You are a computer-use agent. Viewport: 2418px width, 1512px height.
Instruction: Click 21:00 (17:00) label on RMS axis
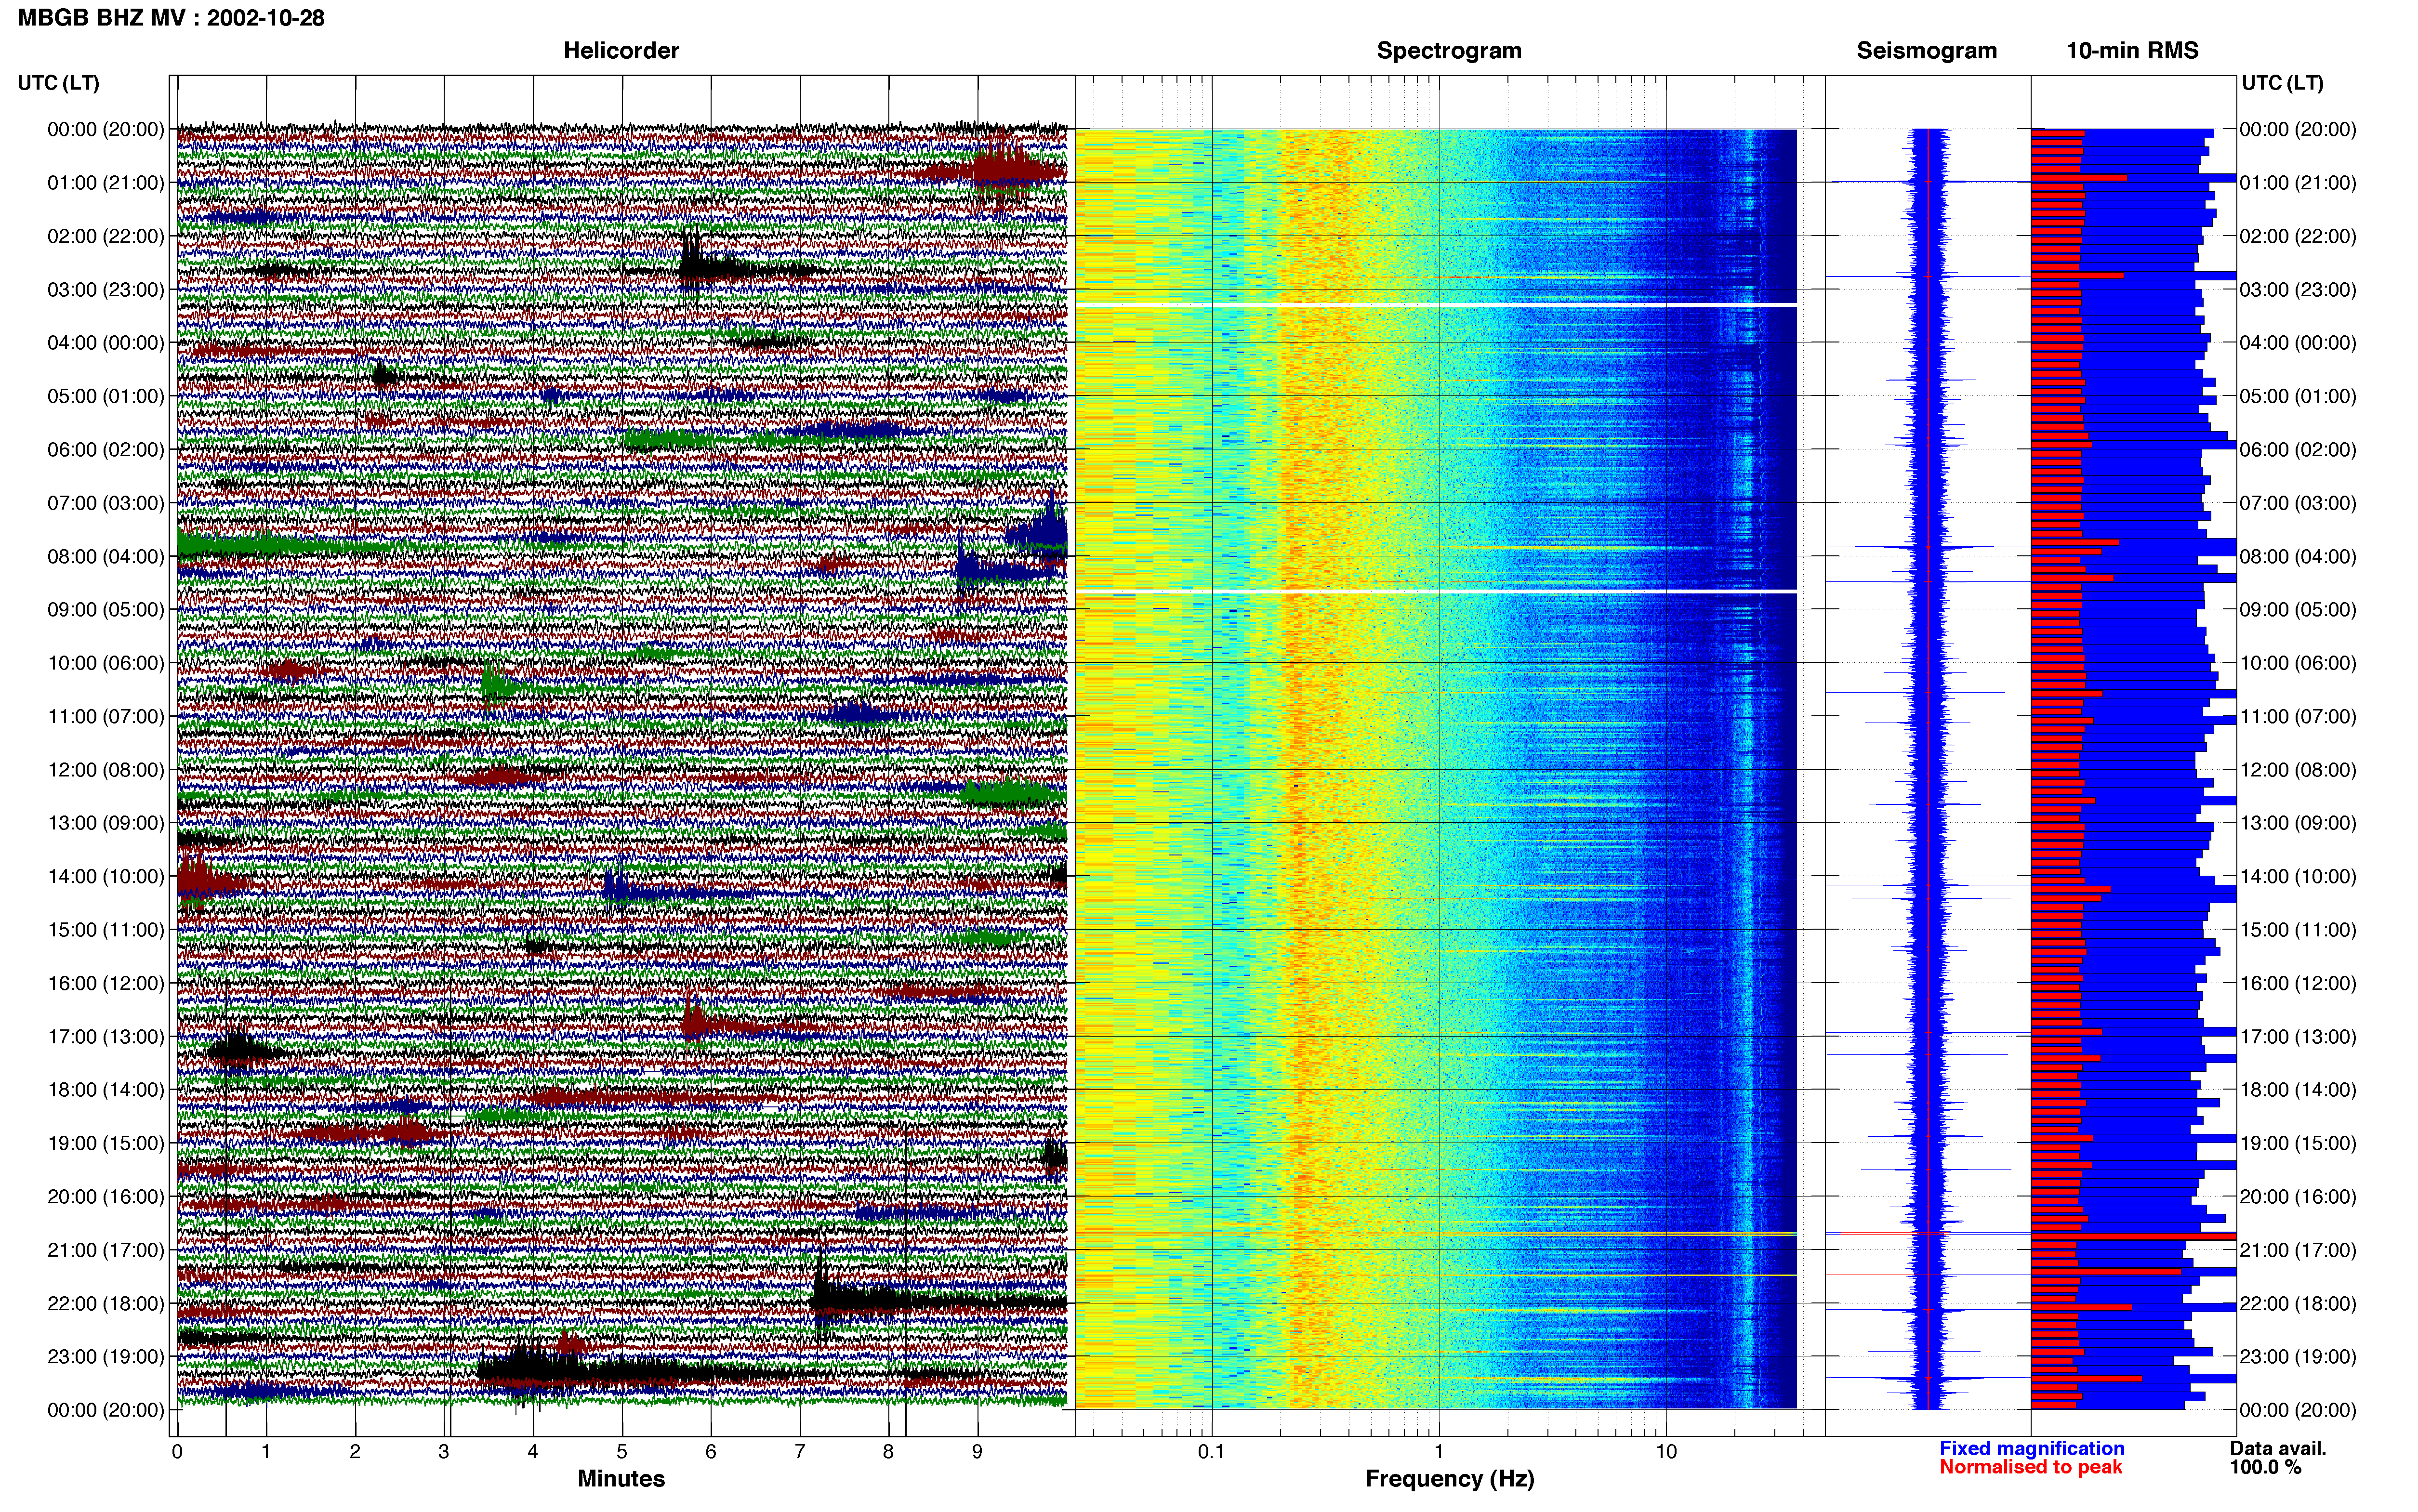coord(2298,1250)
